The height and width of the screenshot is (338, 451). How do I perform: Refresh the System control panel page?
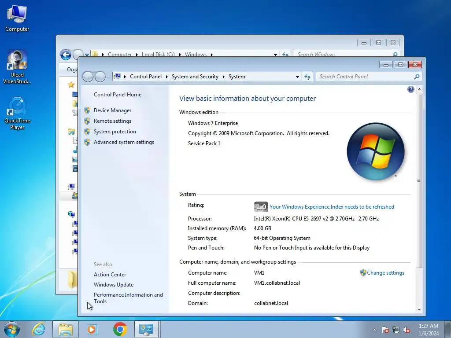click(307, 77)
